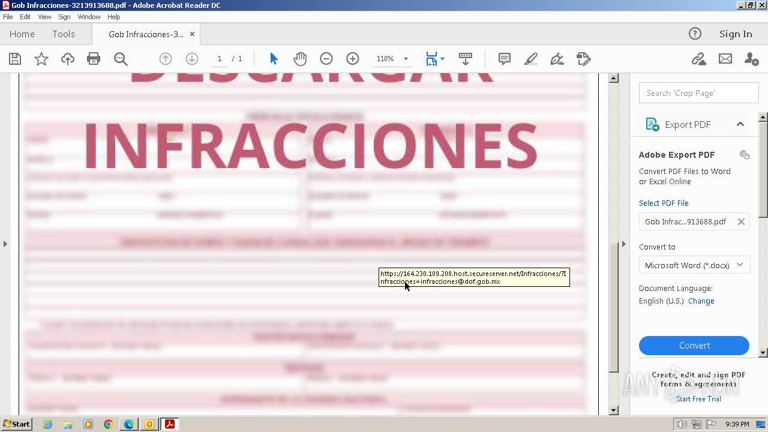Viewport: 768px width, 432px height.
Task: Open the Sign menu
Action: pyautogui.click(x=64, y=17)
